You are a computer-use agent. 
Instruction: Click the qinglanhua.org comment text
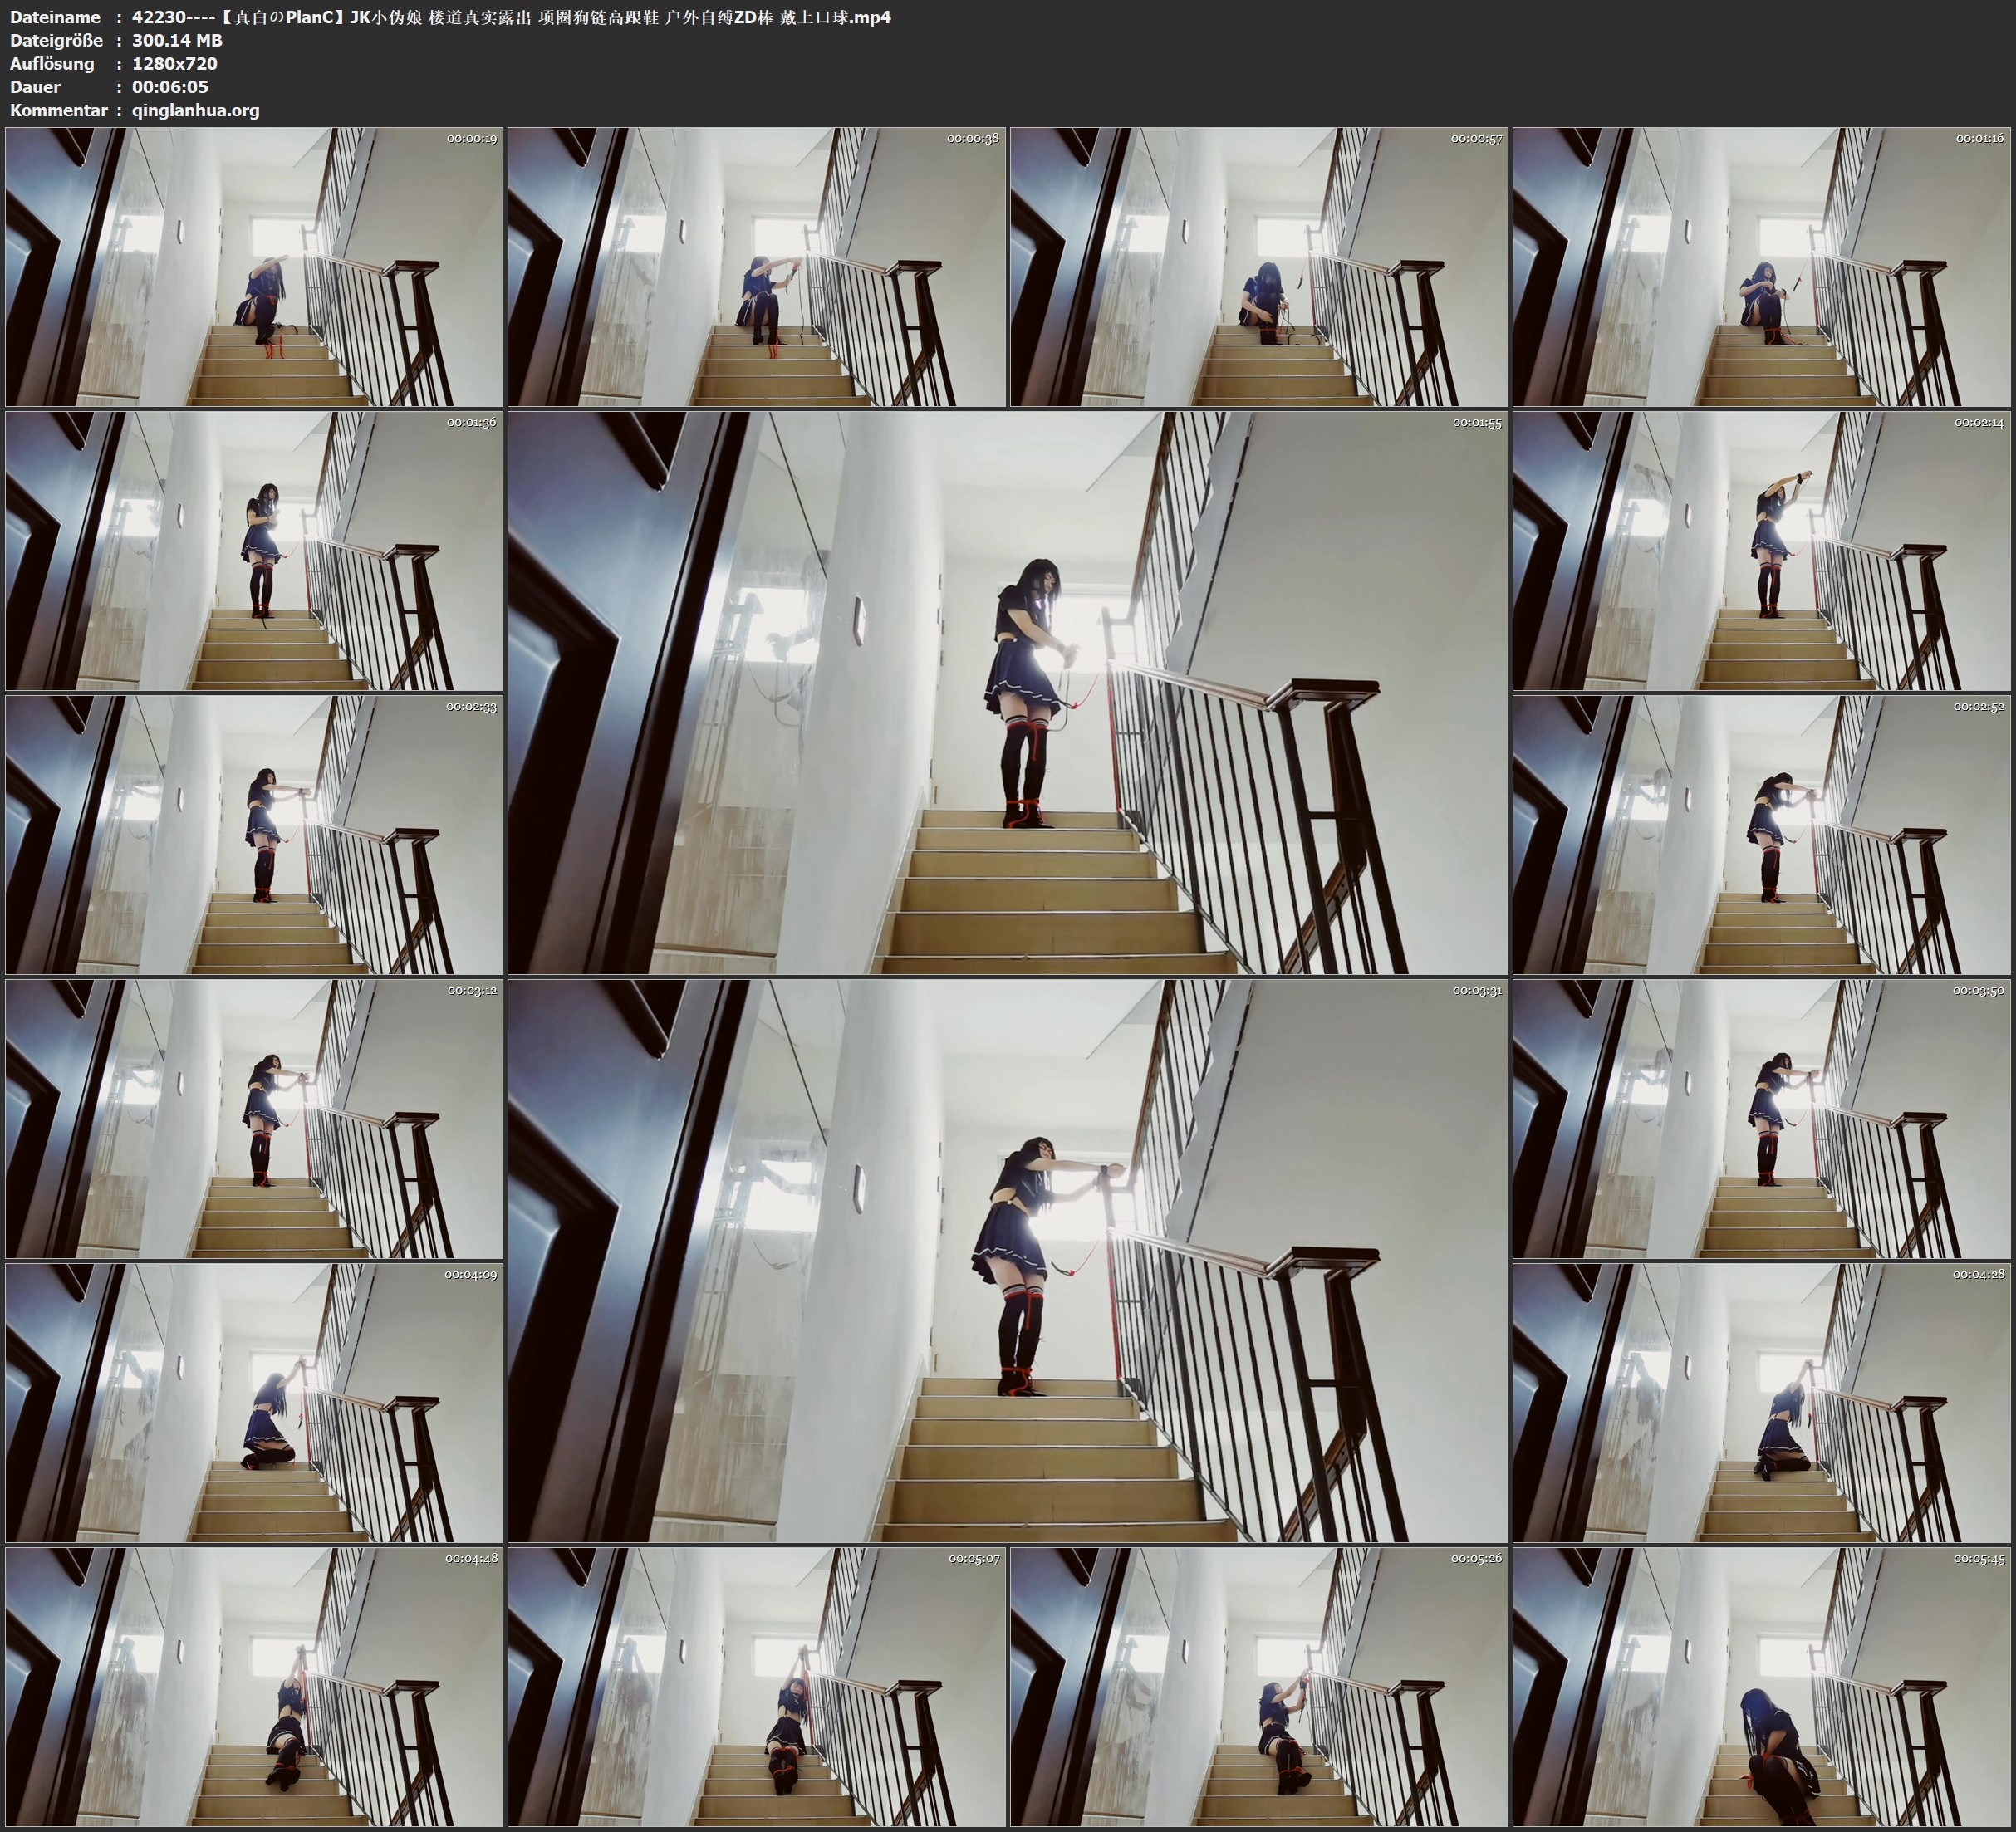click(195, 110)
